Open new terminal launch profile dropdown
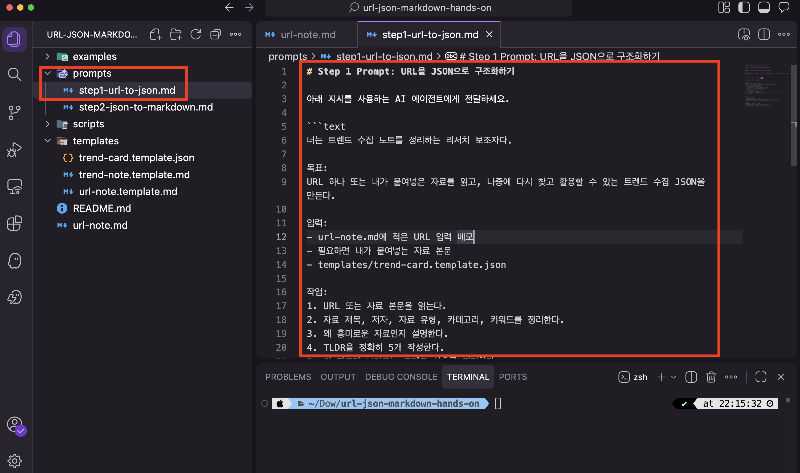 coord(674,377)
